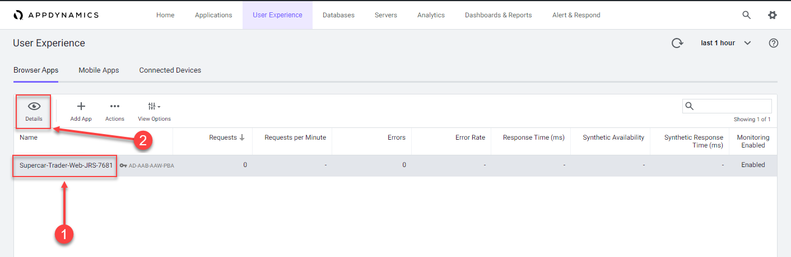Open the settings gear menu
Screen dimensions: 791x257
pyautogui.click(x=773, y=15)
